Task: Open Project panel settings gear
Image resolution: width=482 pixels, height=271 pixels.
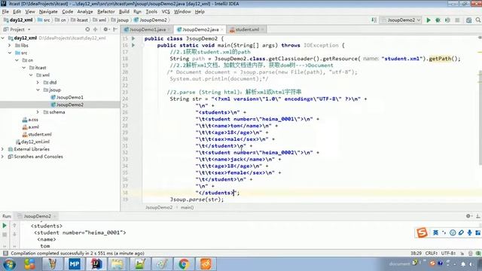Action: tap(105, 29)
